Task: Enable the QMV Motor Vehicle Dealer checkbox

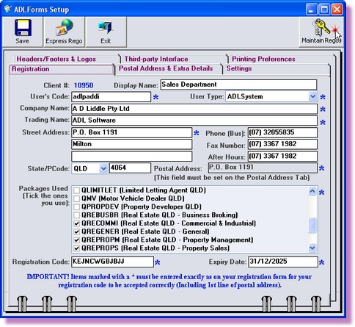Action: pyautogui.click(x=77, y=198)
